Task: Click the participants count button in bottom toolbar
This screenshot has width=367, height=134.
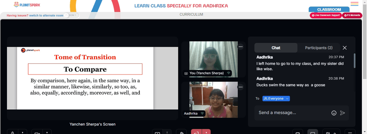Action: coord(331,132)
